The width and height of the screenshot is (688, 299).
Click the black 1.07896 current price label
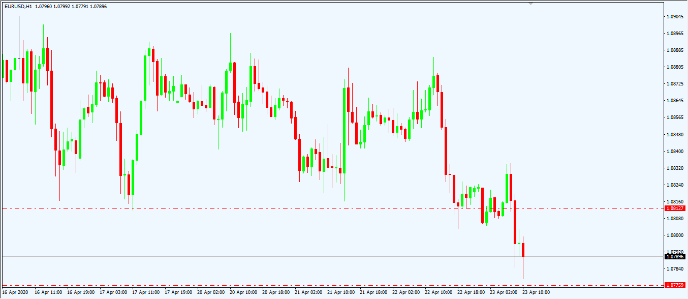click(x=675, y=256)
